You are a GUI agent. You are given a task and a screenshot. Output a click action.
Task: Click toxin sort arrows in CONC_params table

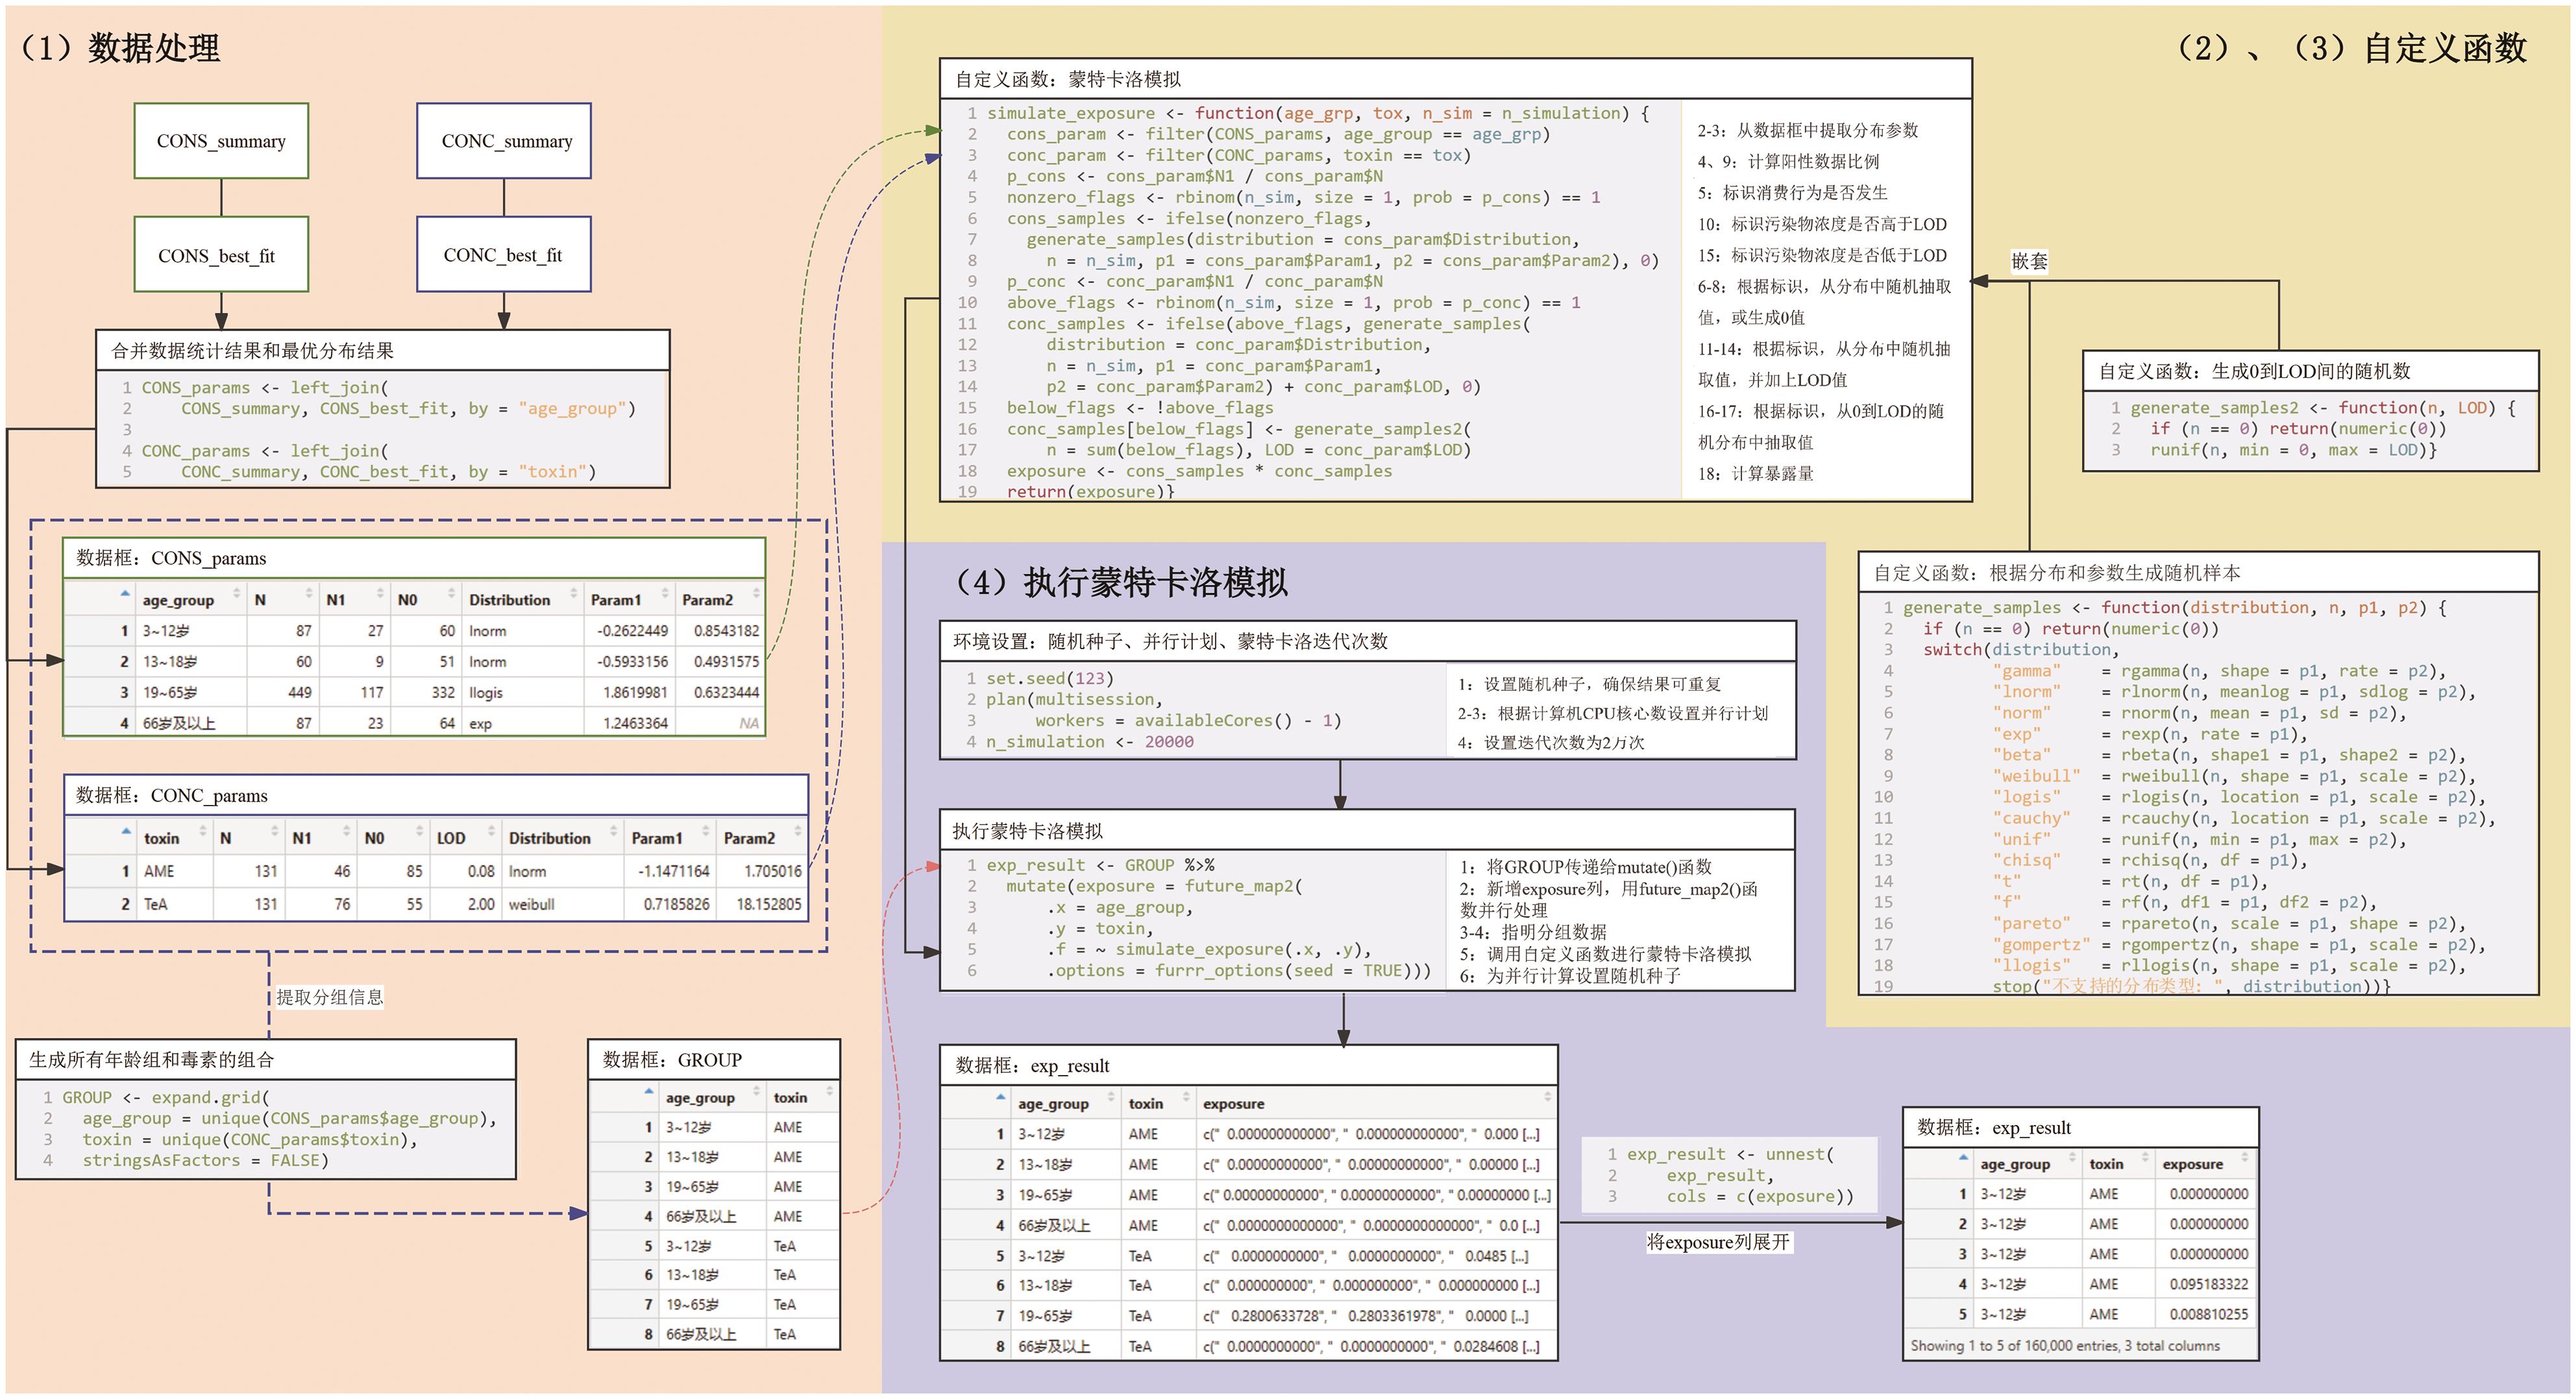(203, 832)
